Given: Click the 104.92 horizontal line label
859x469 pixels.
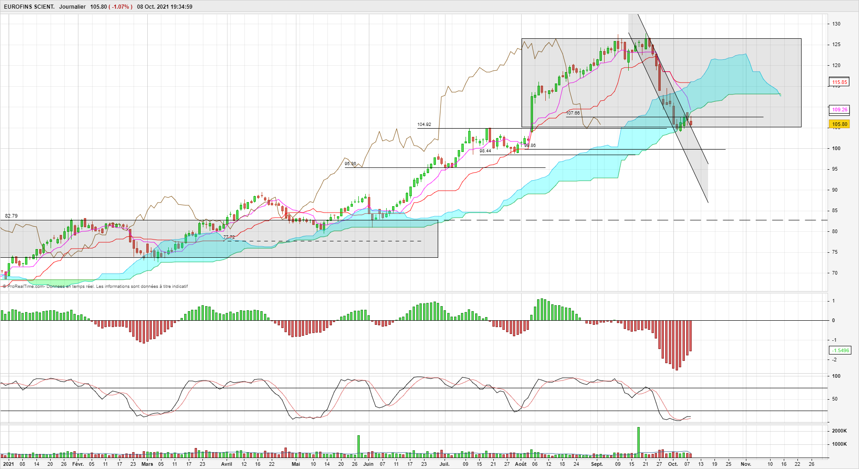Looking at the screenshot, I should point(424,125).
